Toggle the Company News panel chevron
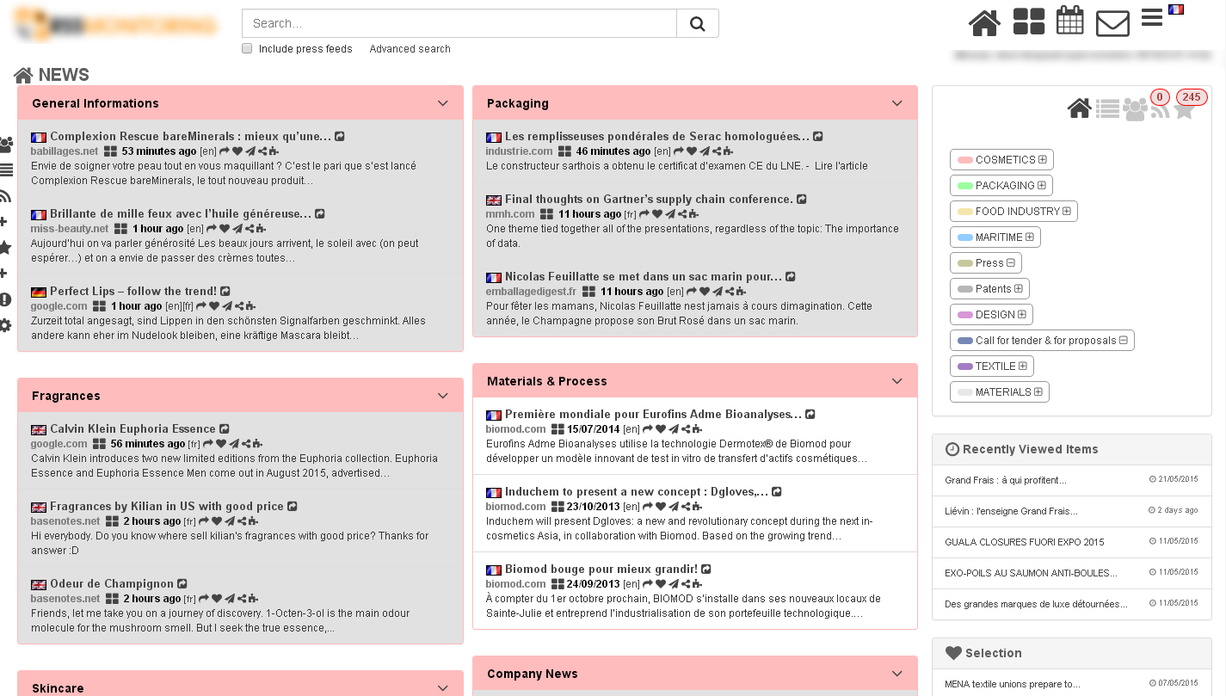The width and height of the screenshot is (1226, 696). pos(897,674)
